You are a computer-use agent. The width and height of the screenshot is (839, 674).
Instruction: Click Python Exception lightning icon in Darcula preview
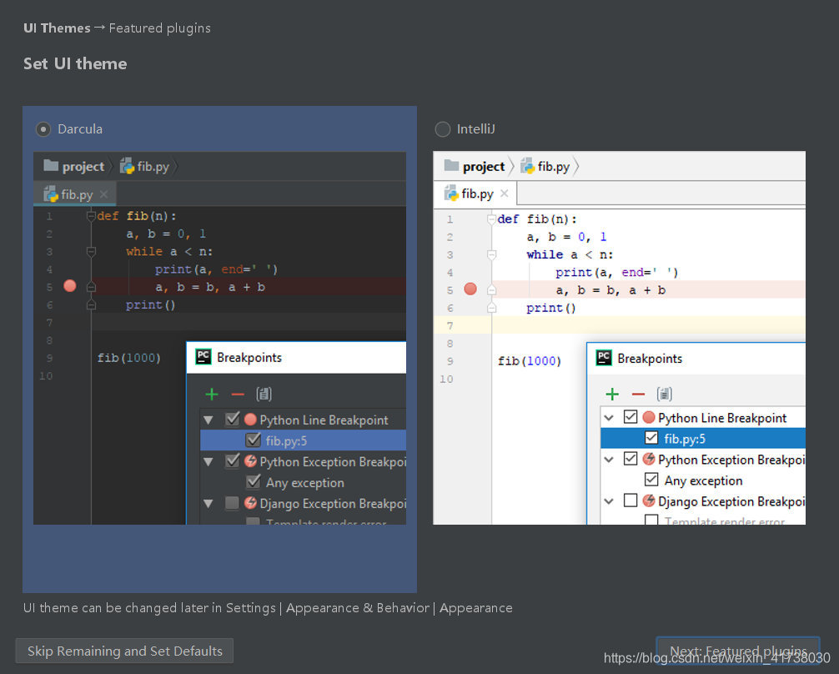tap(250, 461)
